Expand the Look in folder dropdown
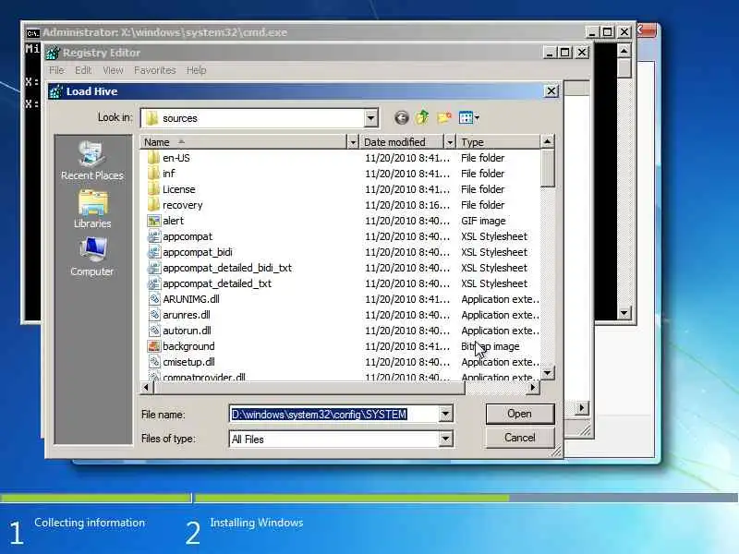The width and height of the screenshot is (739, 554). [371, 118]
